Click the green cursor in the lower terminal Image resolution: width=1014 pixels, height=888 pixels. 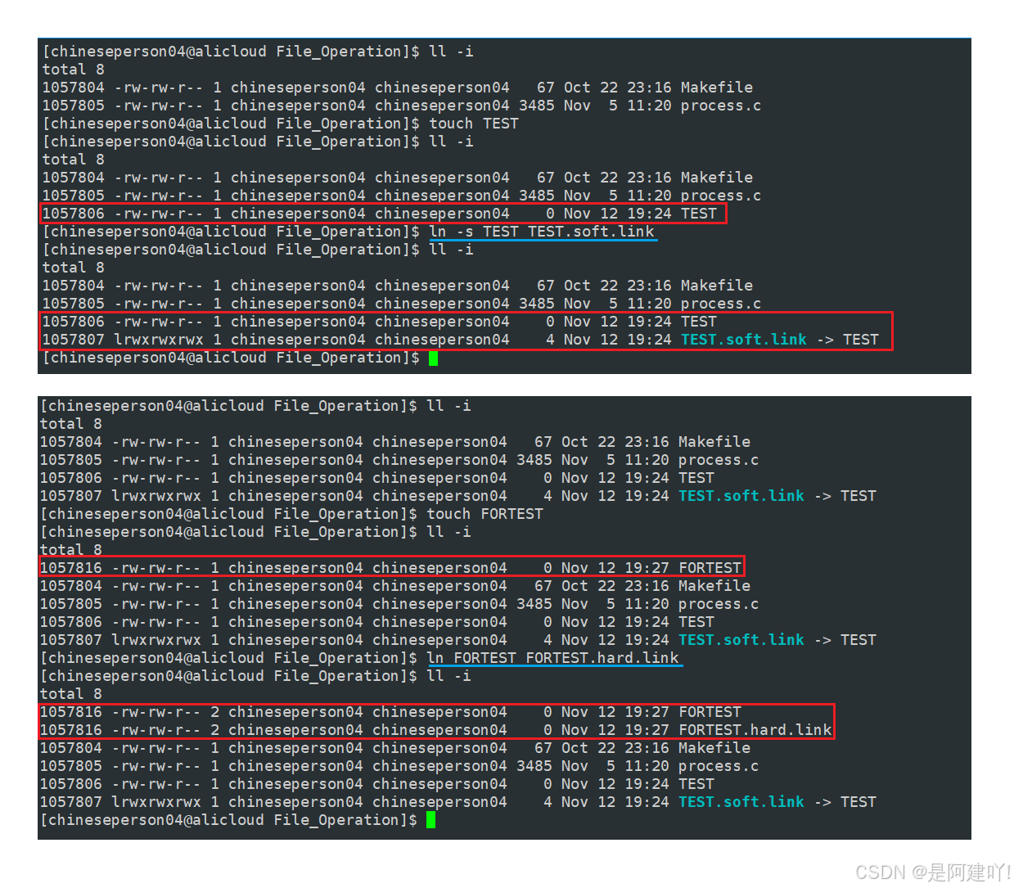pyautogui.click(x=430, y=820)
